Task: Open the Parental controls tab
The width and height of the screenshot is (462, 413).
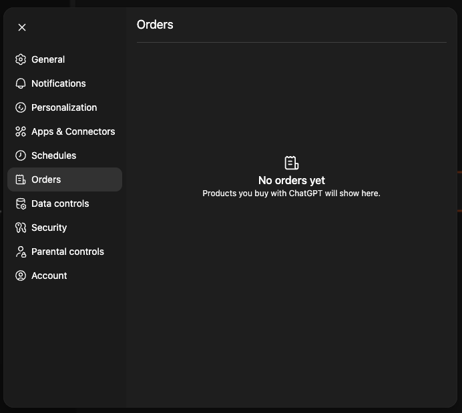Action: pos(65,252)
